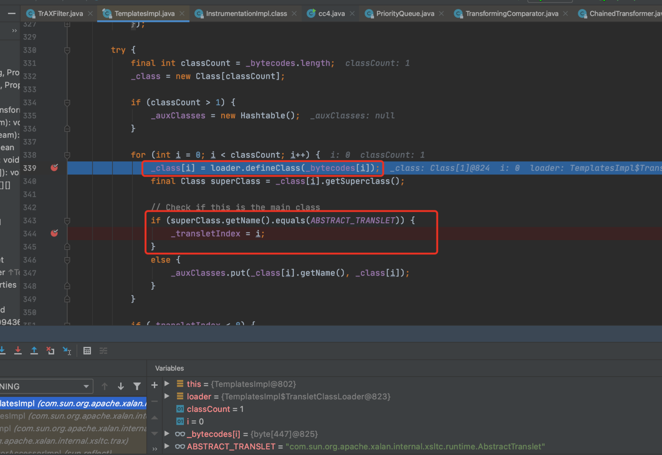Switch to cc4.java tab

(x=331, y=14)
